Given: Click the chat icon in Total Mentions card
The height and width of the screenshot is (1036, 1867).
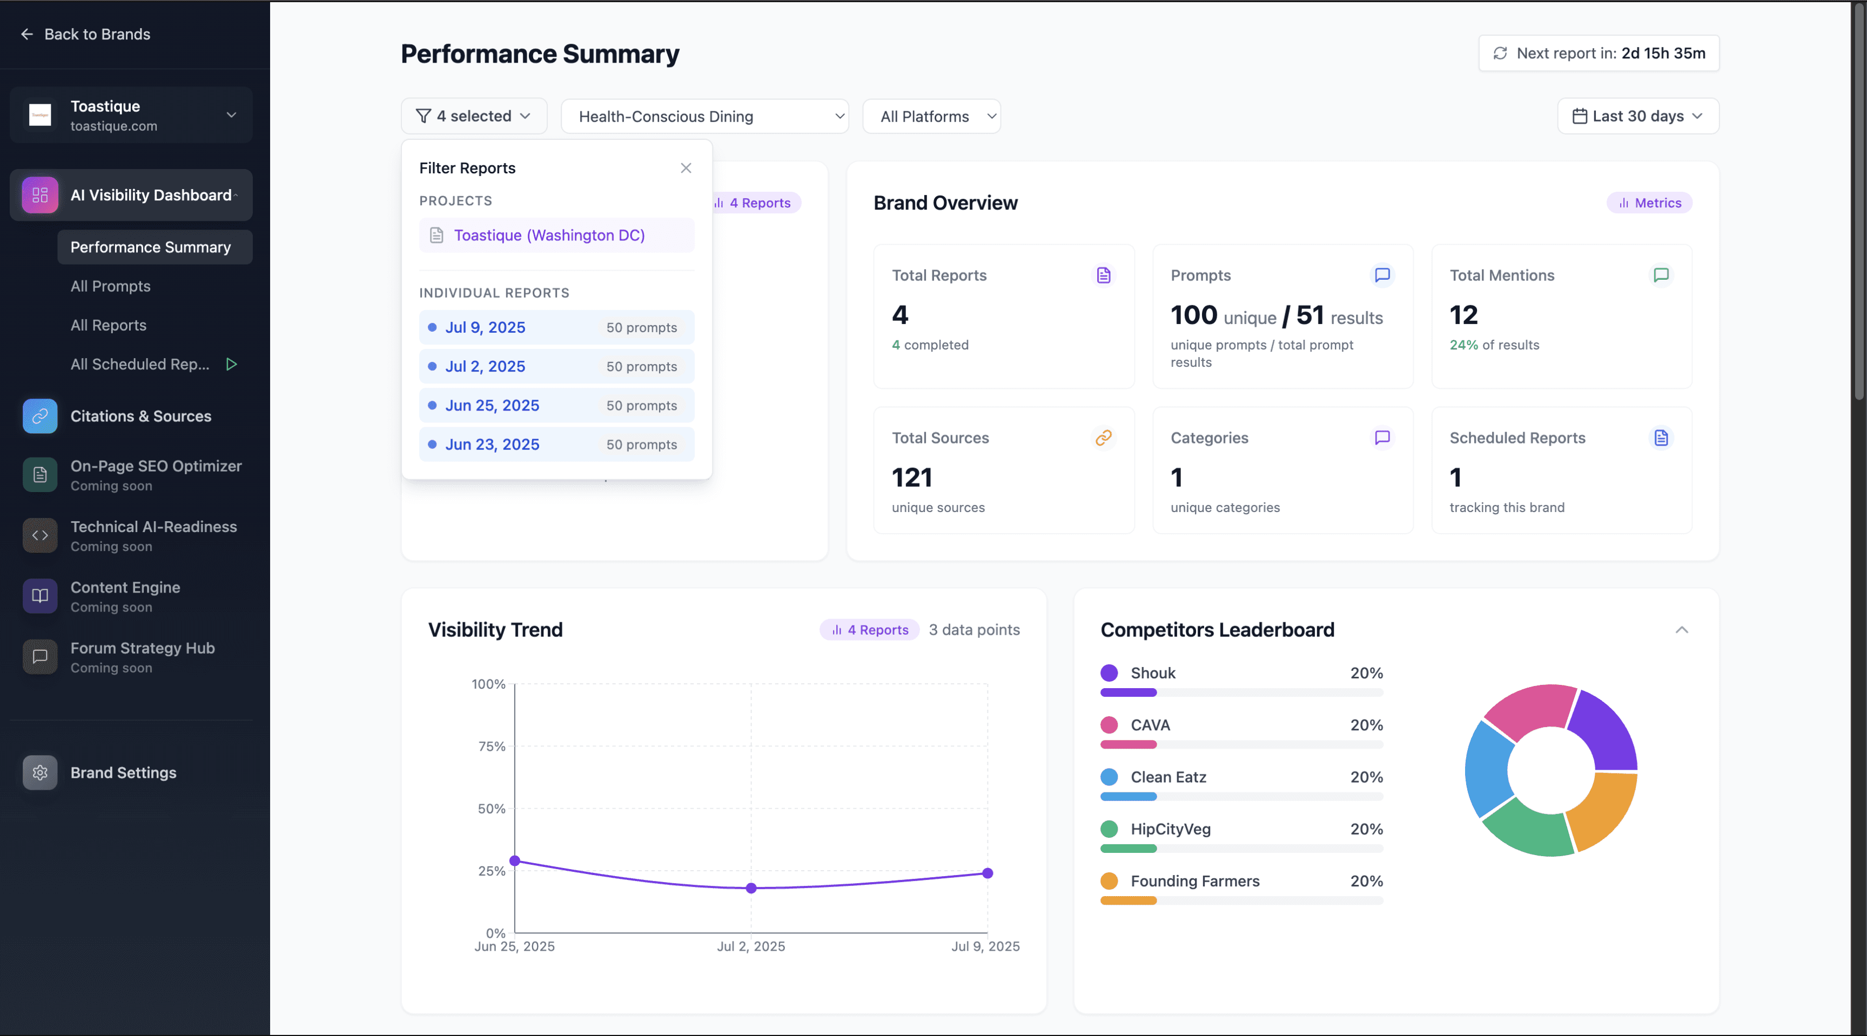Looking at the screenshot, I should tap(1661, 275).
